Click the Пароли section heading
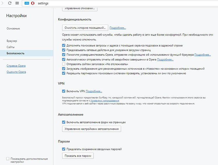Screen dimensions: 218x165 (64, 141)
